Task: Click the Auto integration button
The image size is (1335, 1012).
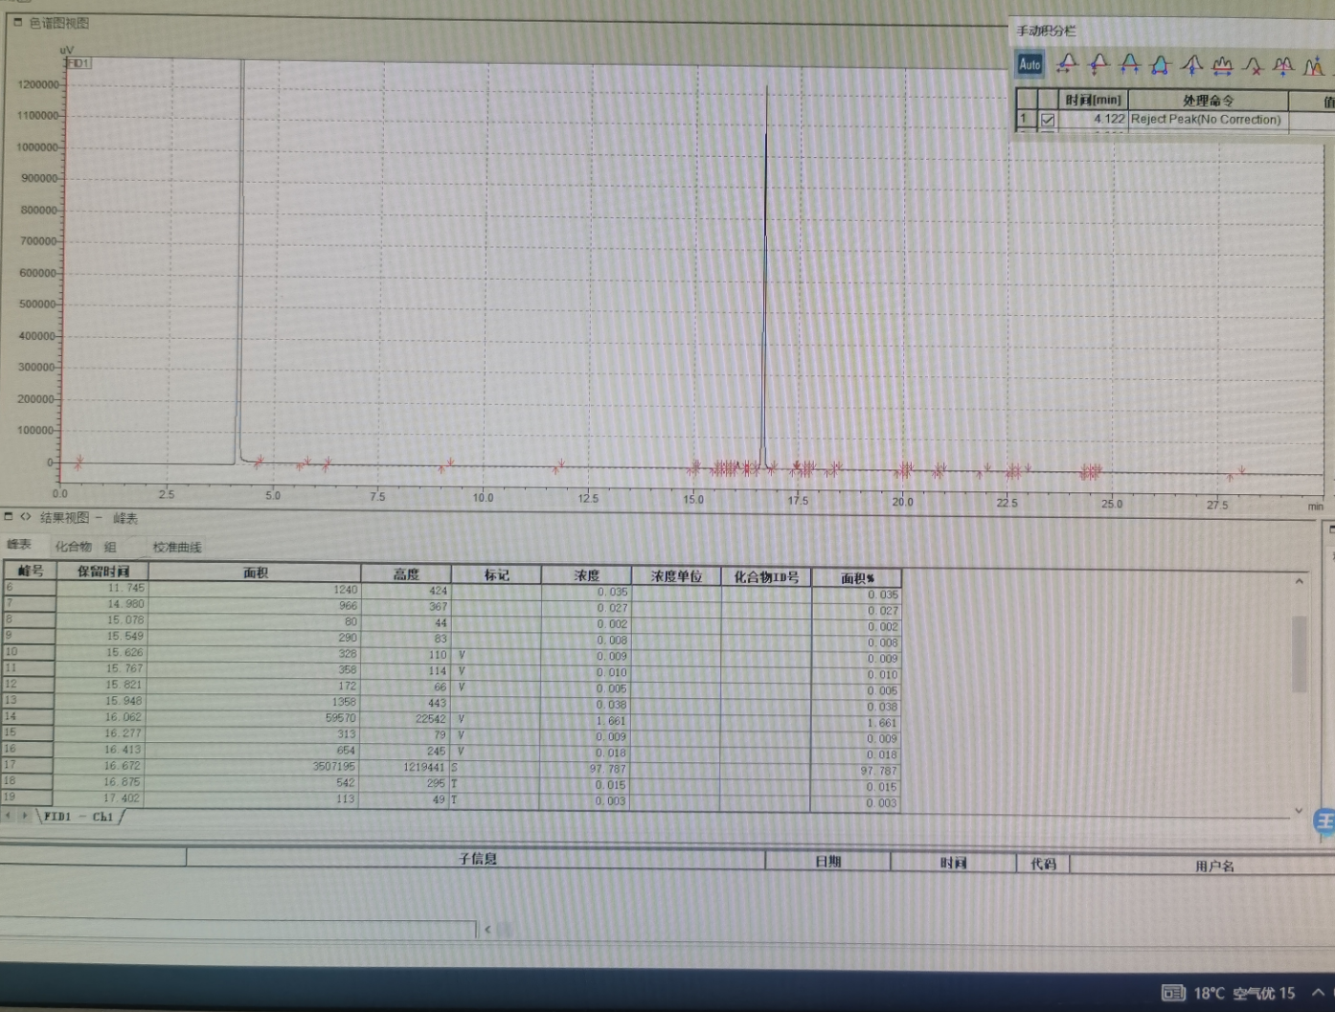Action: [1030, 64]
